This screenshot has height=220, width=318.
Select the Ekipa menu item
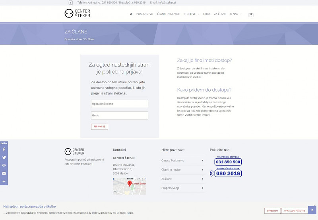point(206,14)
